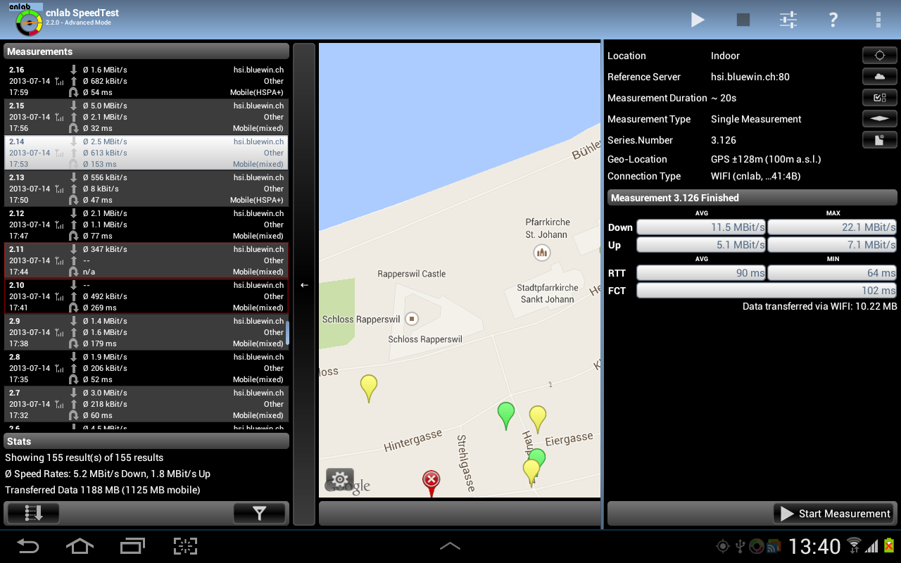
Task: Select measurement 2.9 row
Action: [x=146, y=332]
